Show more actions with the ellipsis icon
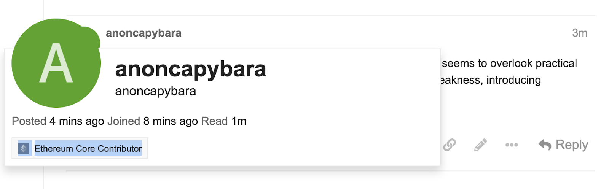609x189 pixels. tap(512, 145)
